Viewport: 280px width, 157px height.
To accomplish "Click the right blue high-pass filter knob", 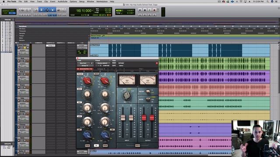I will coord(105,135).
